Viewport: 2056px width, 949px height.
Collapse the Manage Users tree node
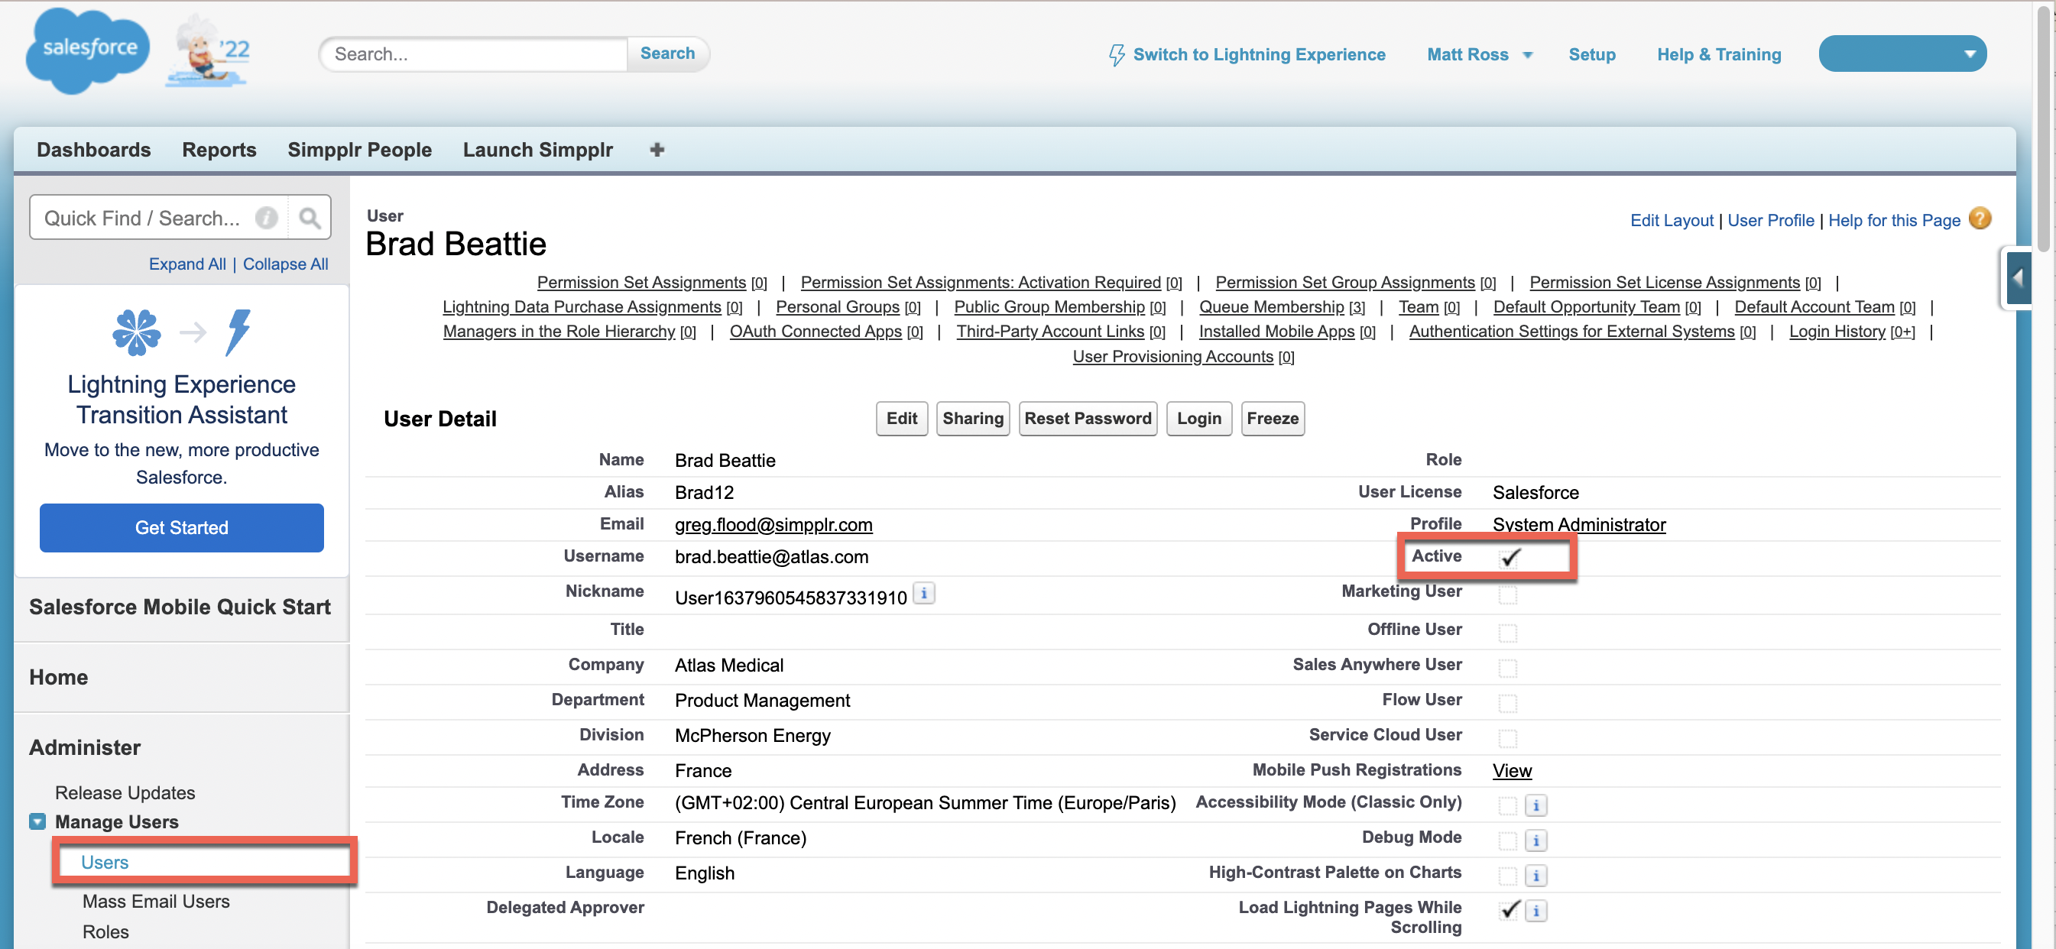(x=37, y=821)
